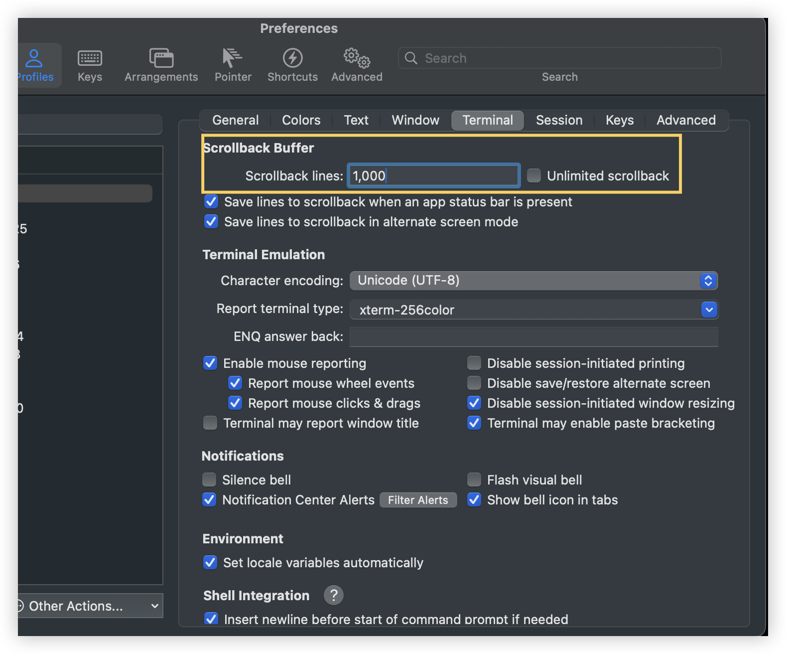Image resolution: width=786 pixels, height=654 pixels.
Task: Open the Arrangements window icon pane
Action: [x=161, y=65]
